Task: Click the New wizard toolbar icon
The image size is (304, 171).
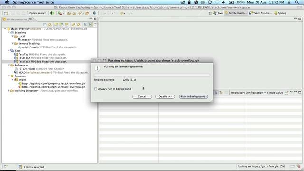Action: click(6, 13)
